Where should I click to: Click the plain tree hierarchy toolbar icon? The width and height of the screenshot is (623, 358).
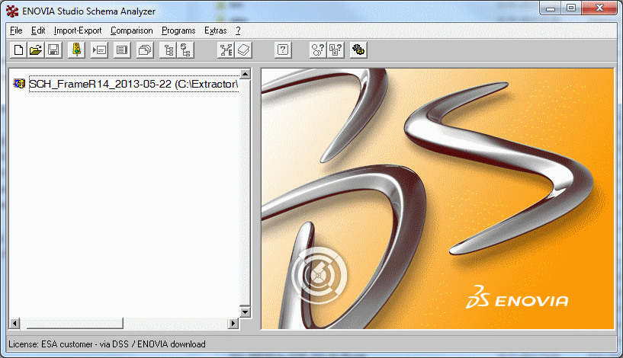pos(169,50)
